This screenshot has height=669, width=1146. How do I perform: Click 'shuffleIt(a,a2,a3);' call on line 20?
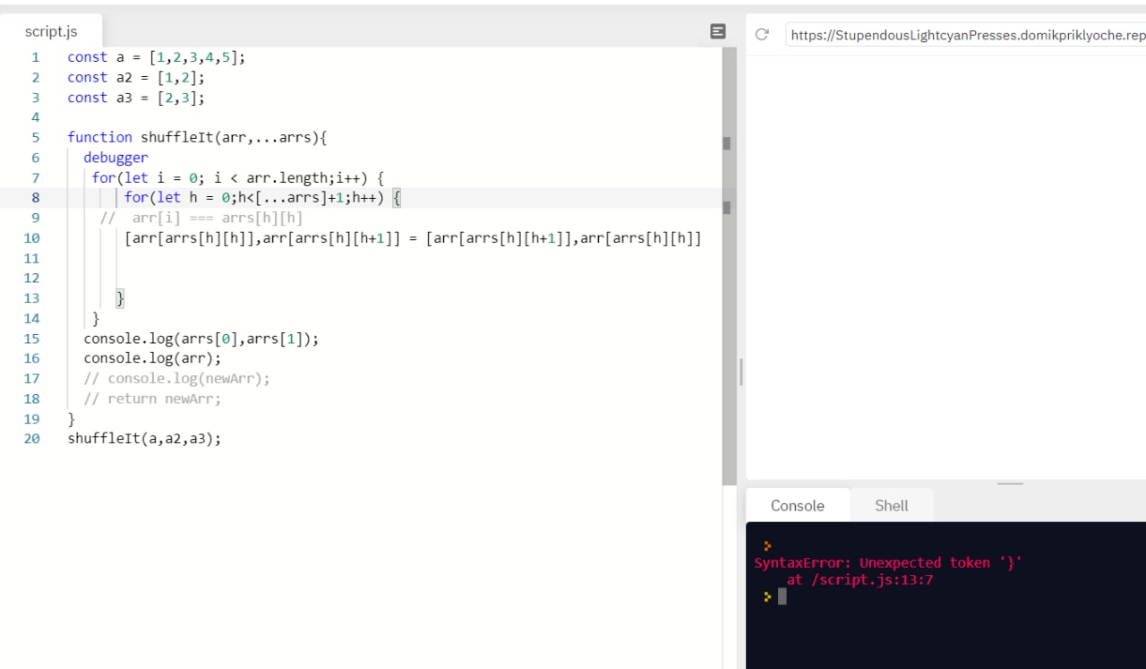(x=144, y=439)
